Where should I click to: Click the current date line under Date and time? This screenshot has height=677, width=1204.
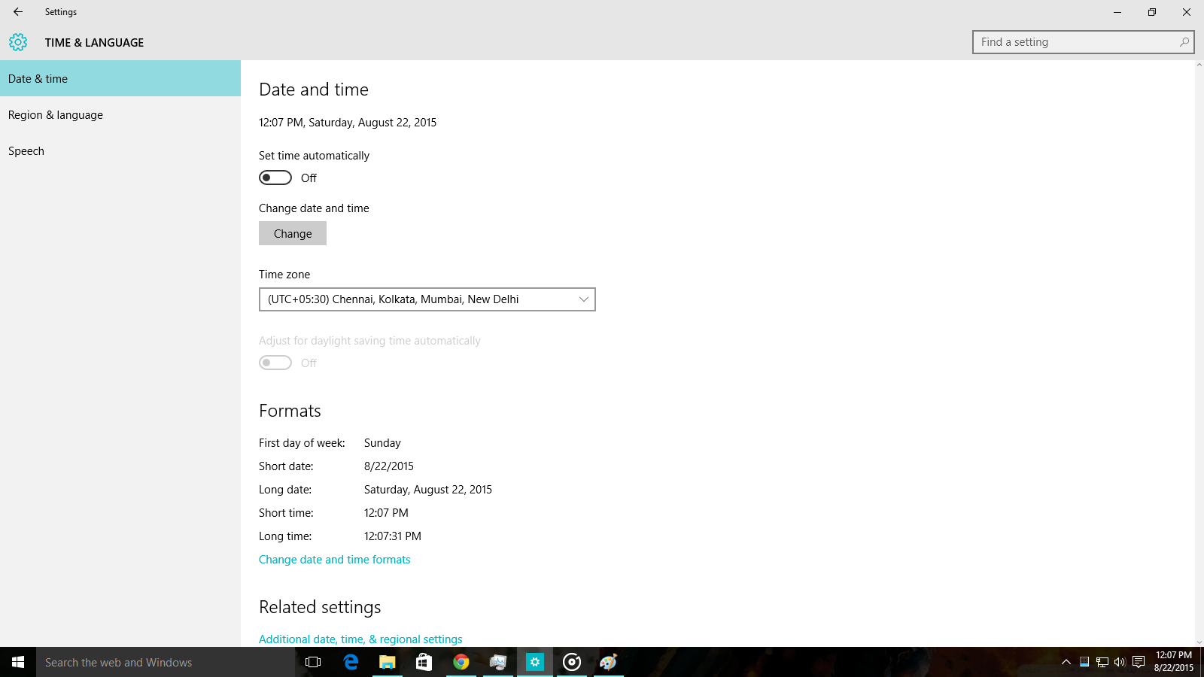[x=348, y=123]
